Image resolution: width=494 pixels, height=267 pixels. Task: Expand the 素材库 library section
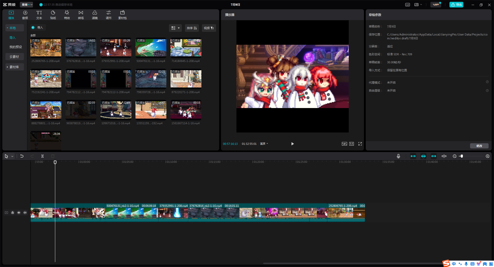pyautogui.click(x=14, y=67)
